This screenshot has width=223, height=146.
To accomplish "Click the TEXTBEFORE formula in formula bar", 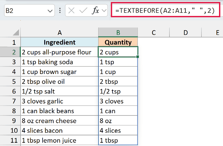I will tap(165, 11).
